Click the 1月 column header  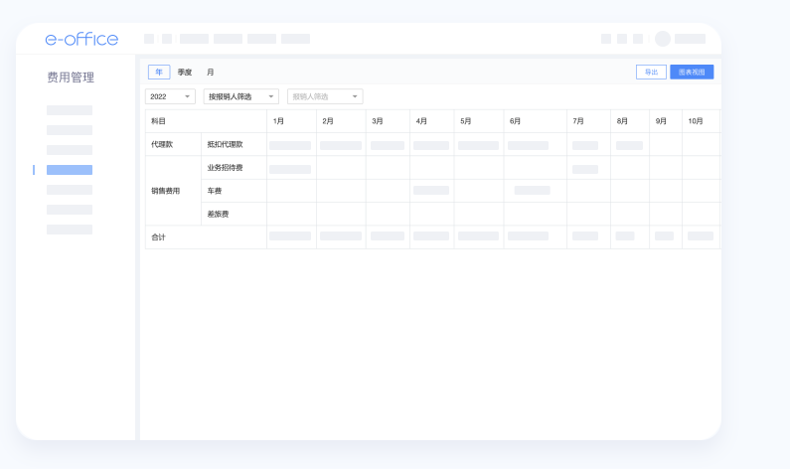279,121
